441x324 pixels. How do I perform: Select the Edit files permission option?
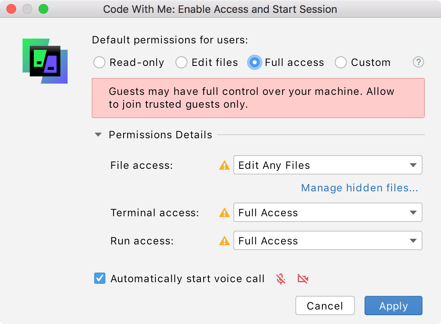click(181, 62)
